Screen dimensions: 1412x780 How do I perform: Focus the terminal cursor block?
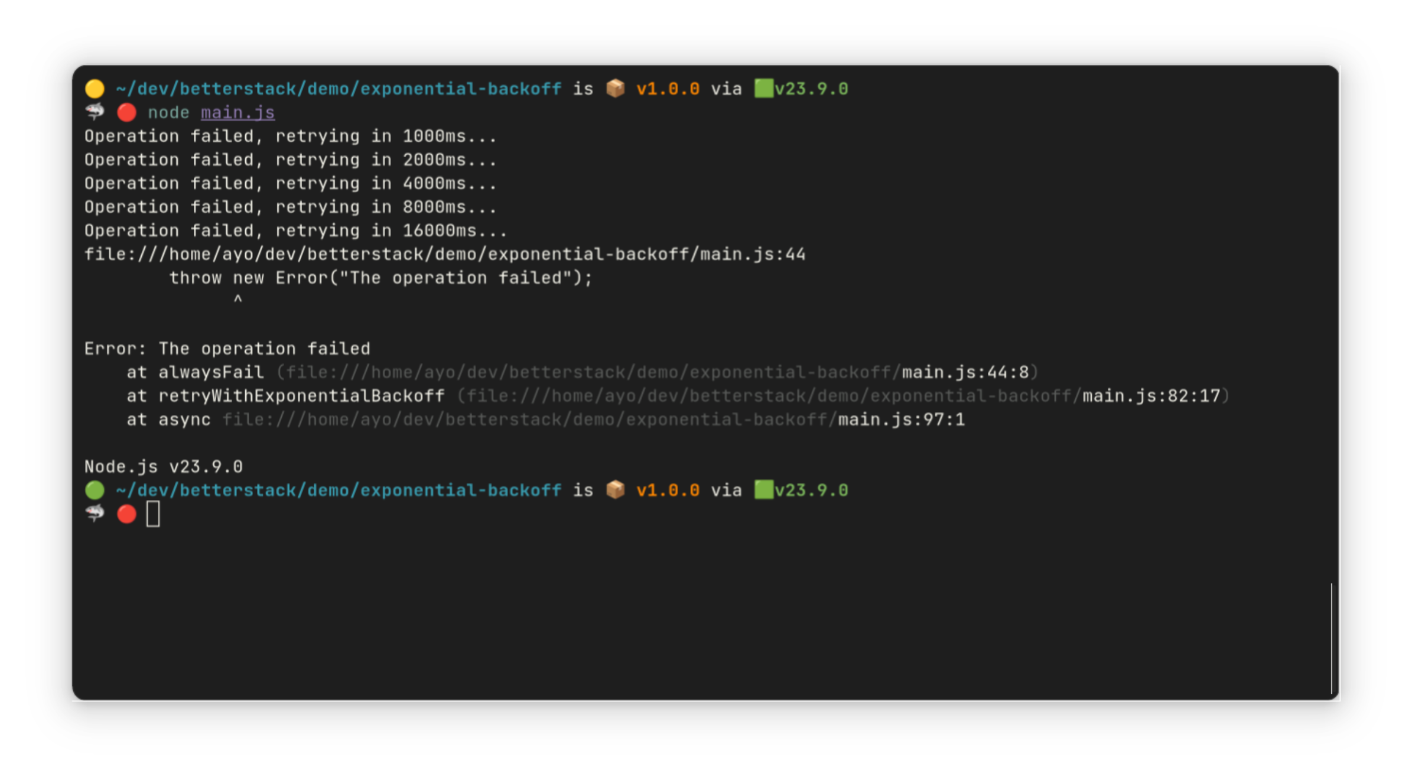[153, 514]
